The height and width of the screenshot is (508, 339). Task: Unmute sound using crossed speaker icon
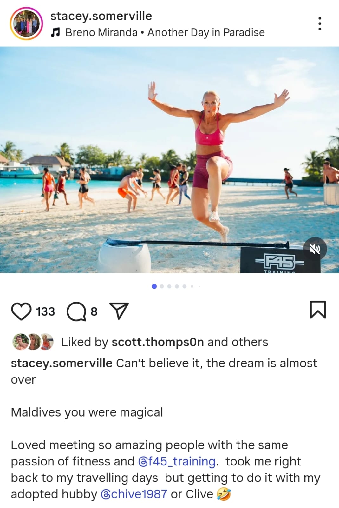pyautogui.click(x=315, y=249)
